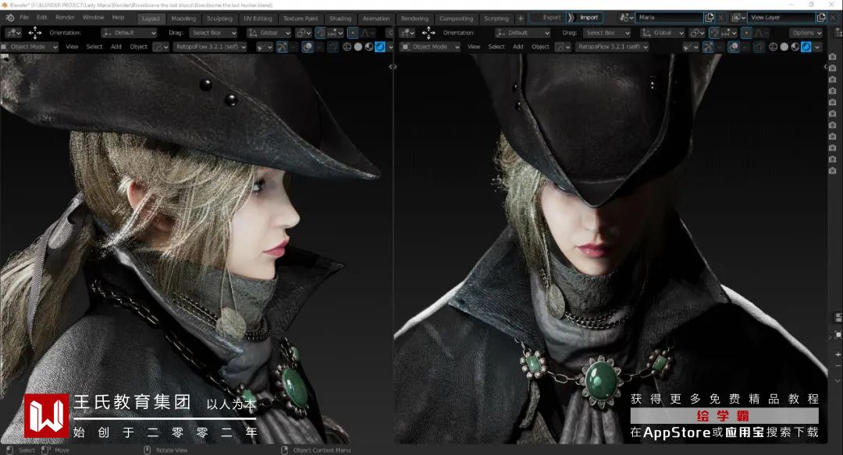Delete the Maria scene with X icon
This screenshot has width=843, height=455.
point(721,18)
